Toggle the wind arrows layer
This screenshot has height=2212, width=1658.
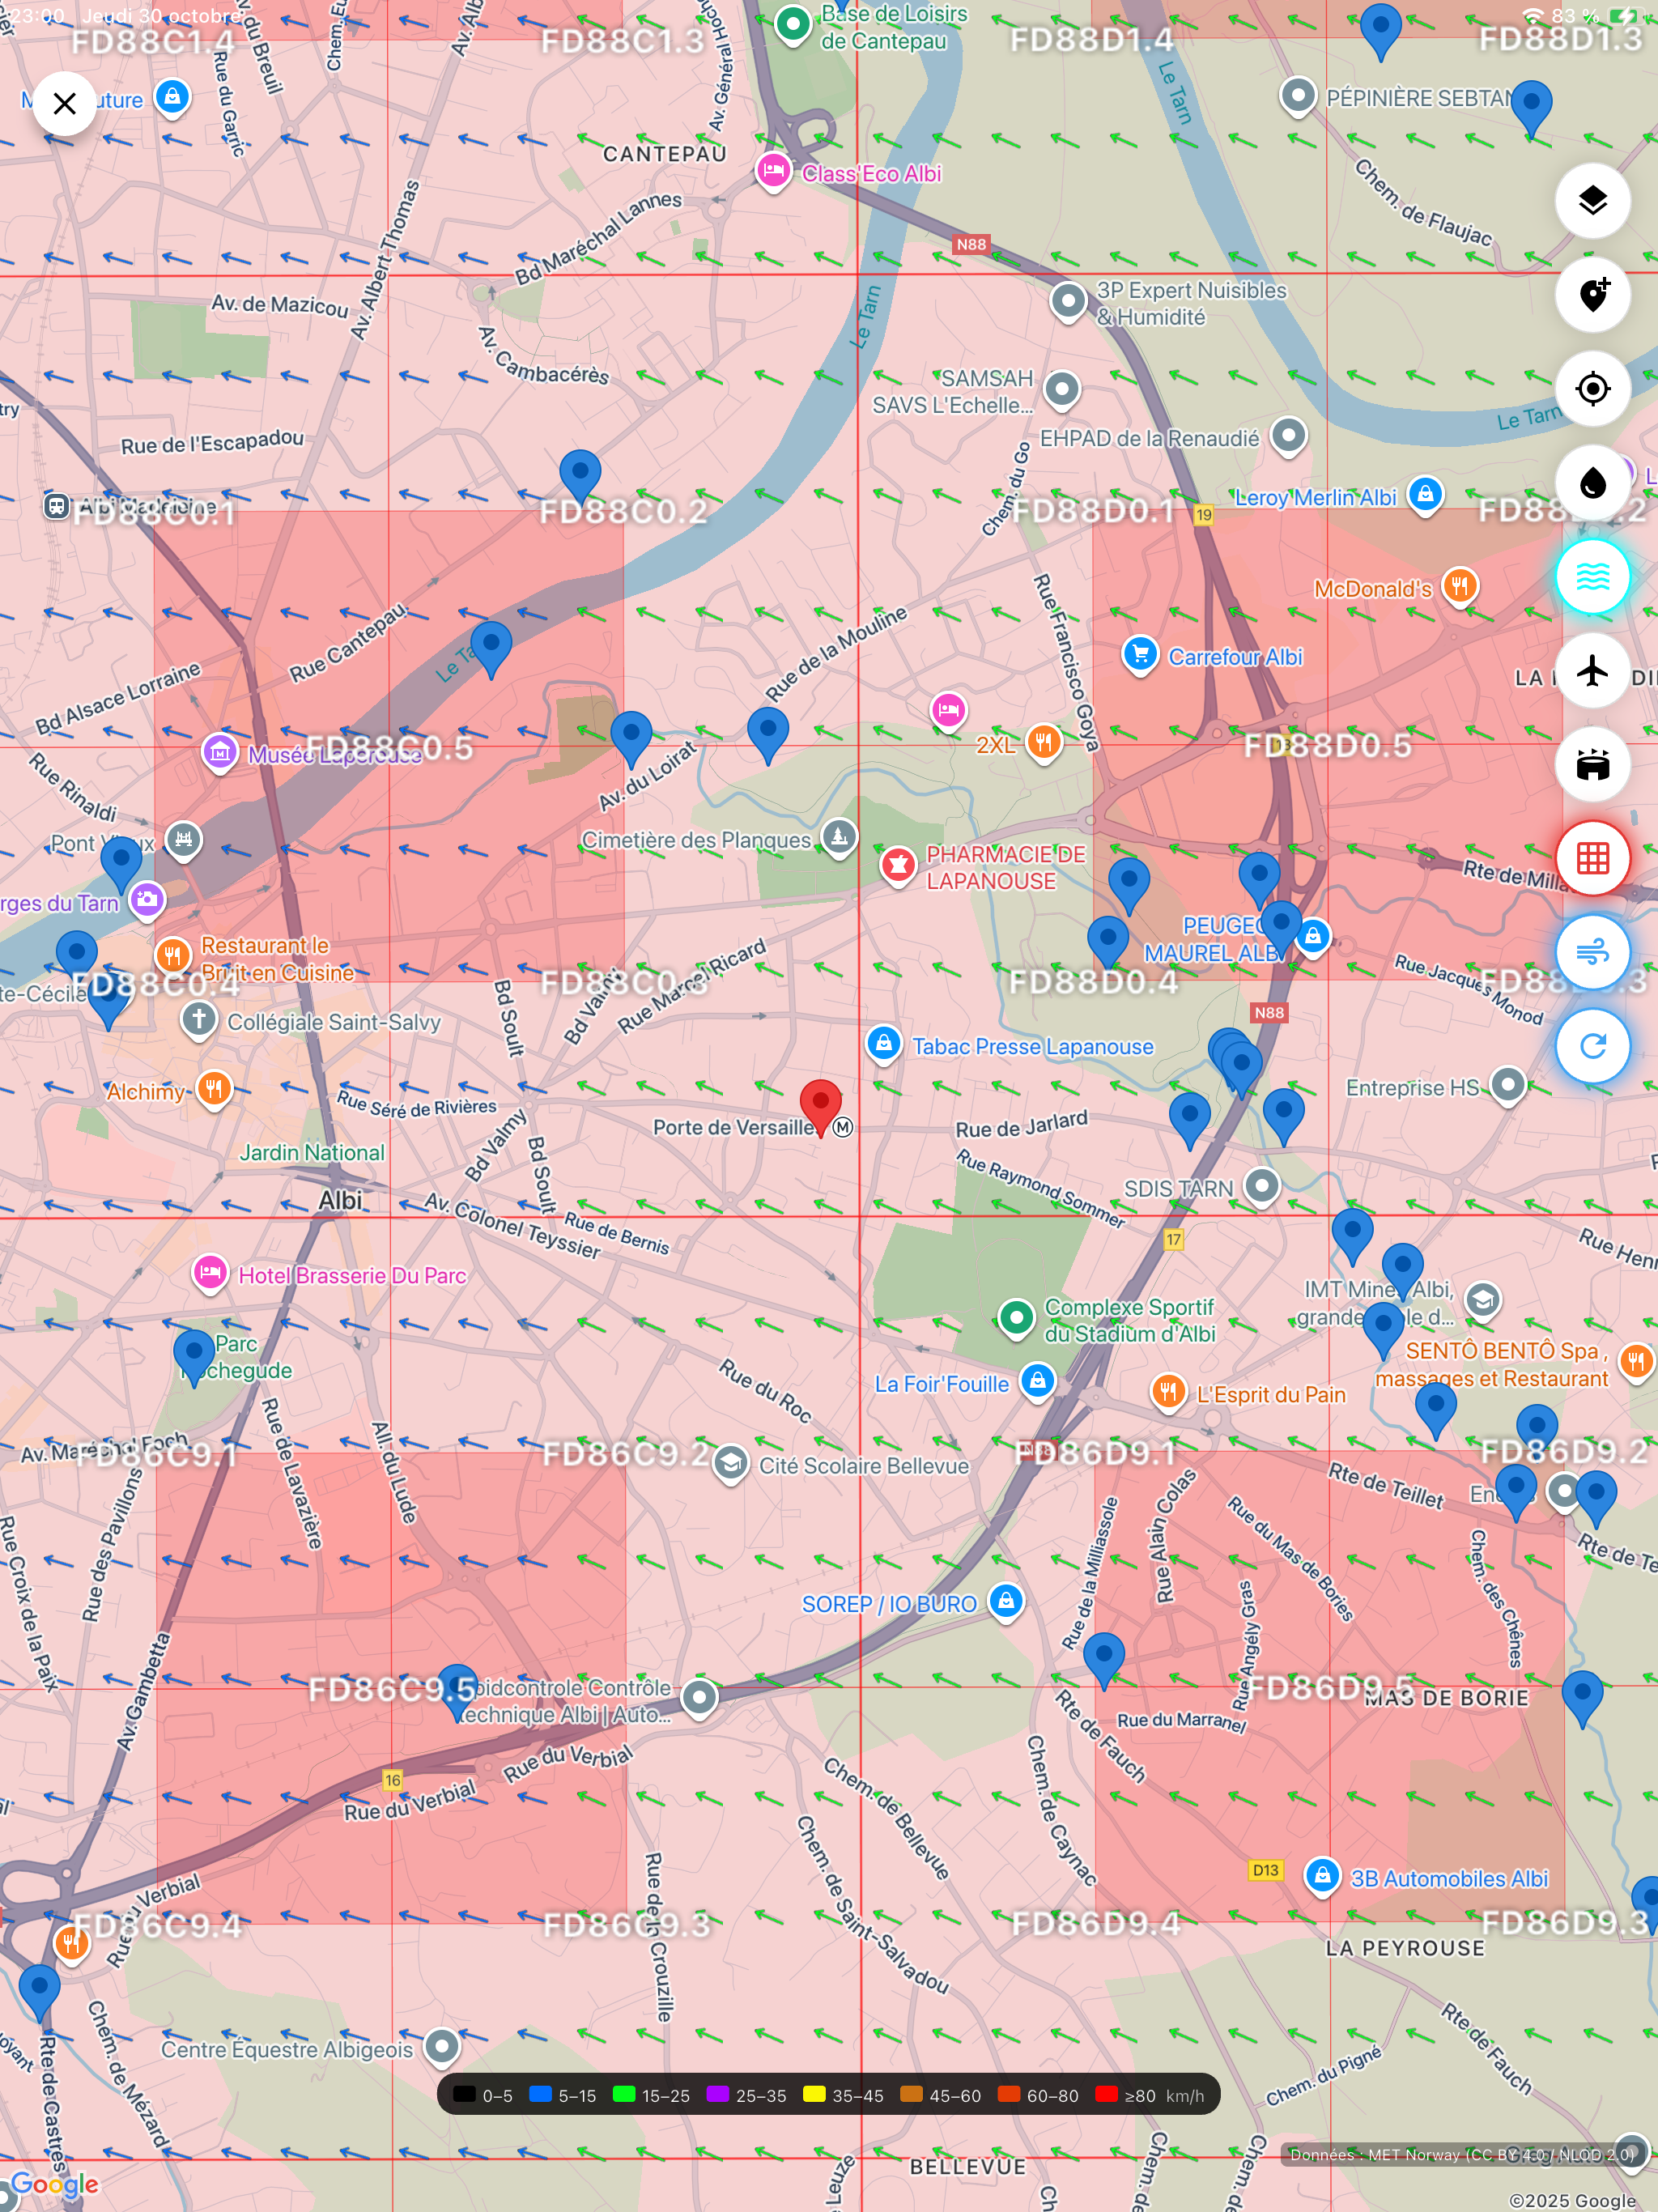[1592, 952]
